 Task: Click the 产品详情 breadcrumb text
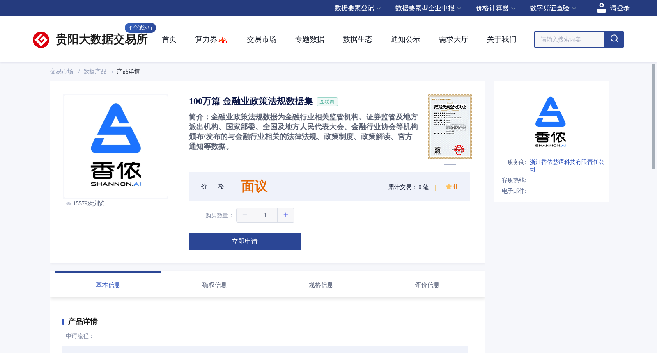click(x=129, y=72)
